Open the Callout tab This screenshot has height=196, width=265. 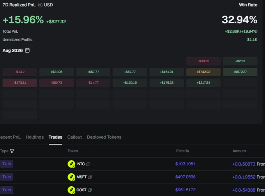74,137
